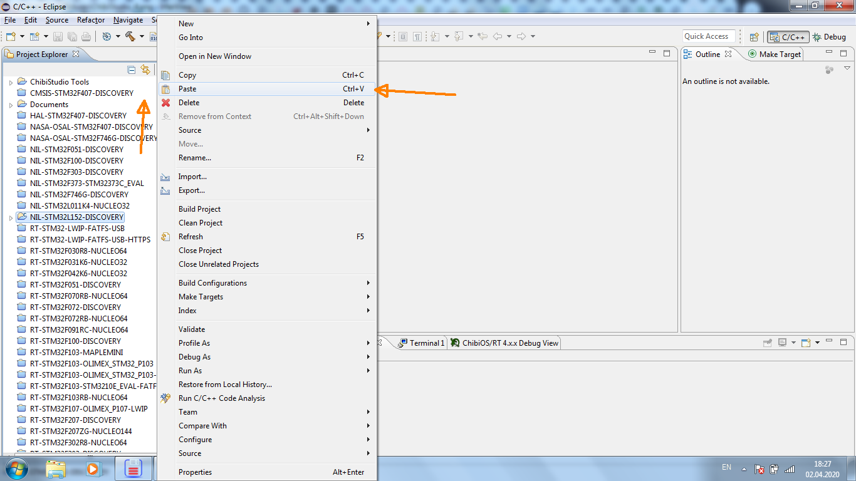Click the Back navigation arrow in toolbar
This screenshot has height=481, width=856.
498,37
